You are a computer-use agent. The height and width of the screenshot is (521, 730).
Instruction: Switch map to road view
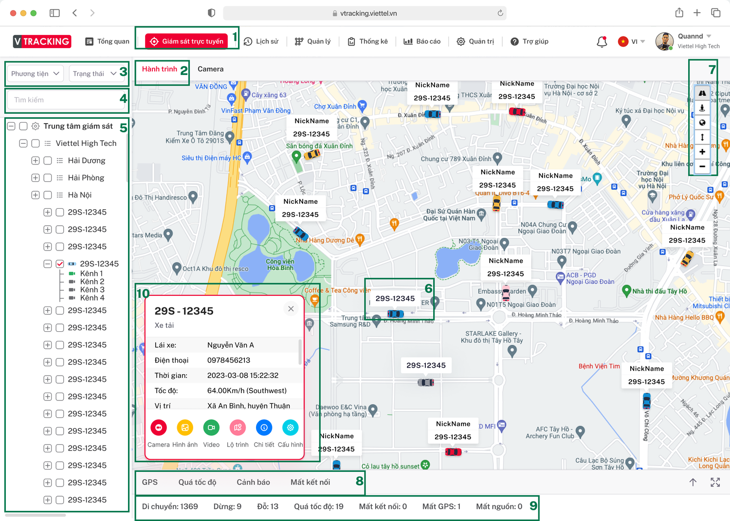pos(702,93)
